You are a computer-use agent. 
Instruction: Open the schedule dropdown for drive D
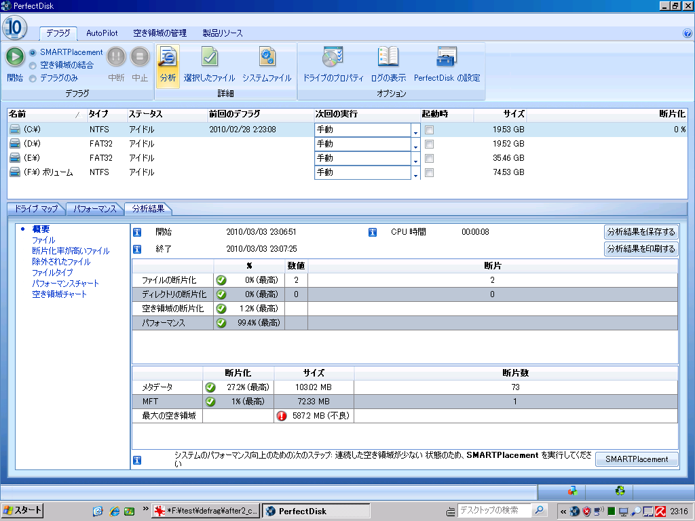click(x=415, y=144)
